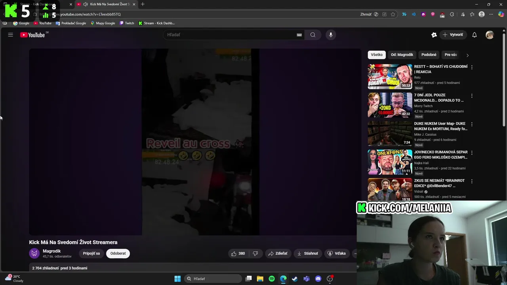507x285 pixels.
Task: Open the Prekladač Google bookmark
Action: (71, 23)
